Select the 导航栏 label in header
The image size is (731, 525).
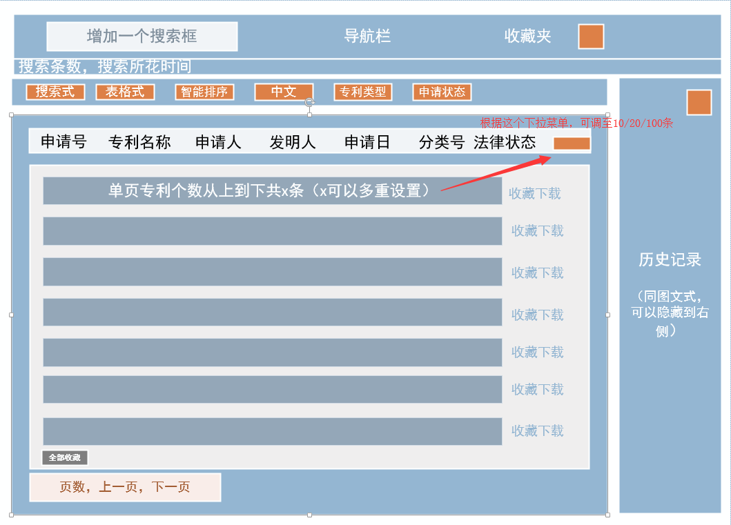(x=367, y=36)
